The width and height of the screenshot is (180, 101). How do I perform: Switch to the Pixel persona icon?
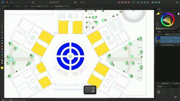(x=7, y=2)
